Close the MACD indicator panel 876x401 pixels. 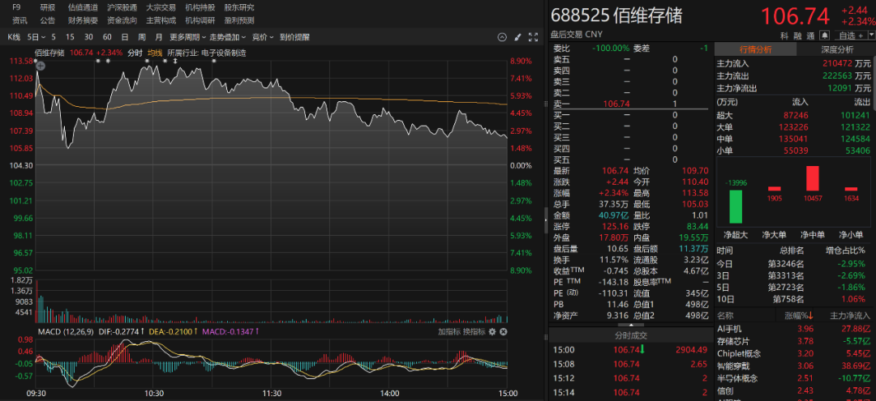503,332
